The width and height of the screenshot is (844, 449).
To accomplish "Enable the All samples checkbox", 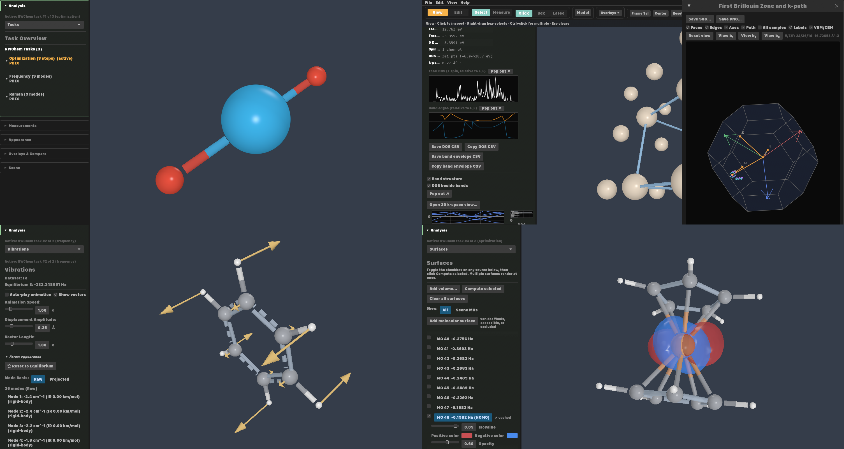I will (x=759, y=27).
